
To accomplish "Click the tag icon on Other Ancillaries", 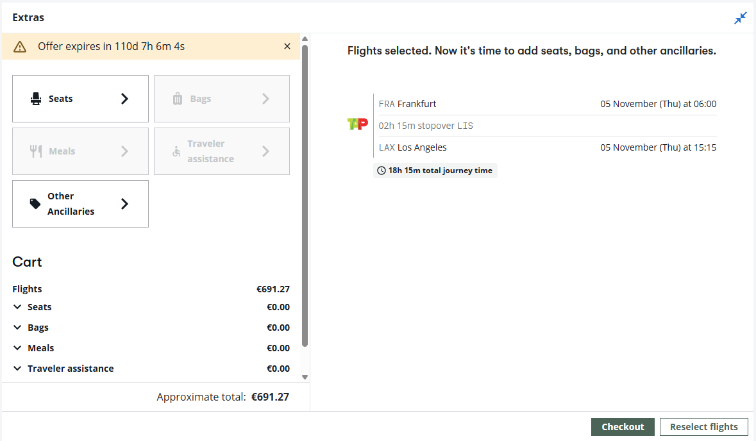I will 35,204.
